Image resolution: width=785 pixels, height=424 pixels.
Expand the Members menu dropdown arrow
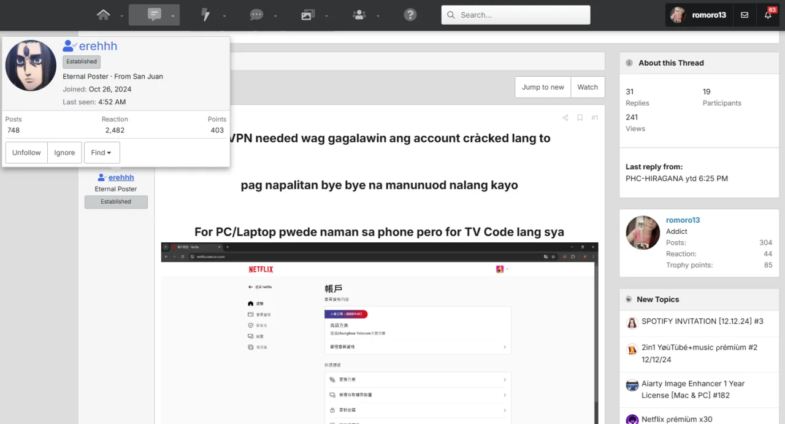pyautogui.click(x=377, y=16)
